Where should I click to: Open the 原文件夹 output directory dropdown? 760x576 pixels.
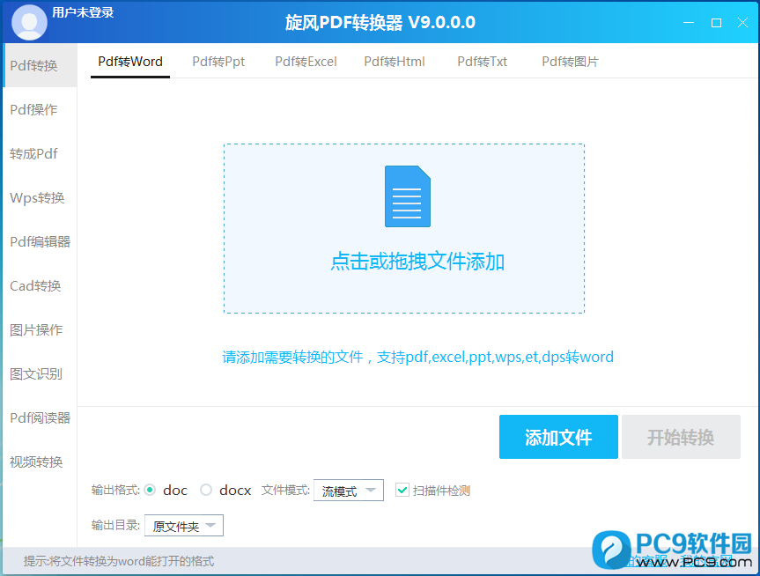pos(184,526)
